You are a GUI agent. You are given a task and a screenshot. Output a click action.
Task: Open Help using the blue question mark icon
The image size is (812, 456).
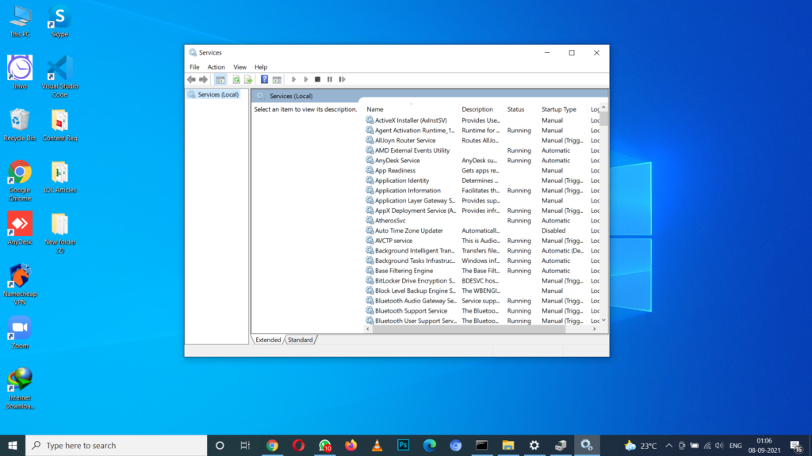[264, 79]
